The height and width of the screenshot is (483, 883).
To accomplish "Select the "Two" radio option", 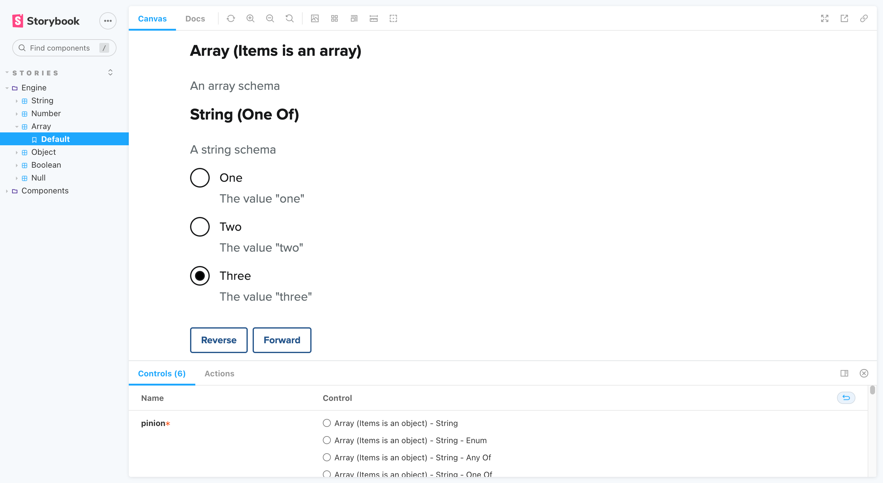I will [x=200, y=227].
